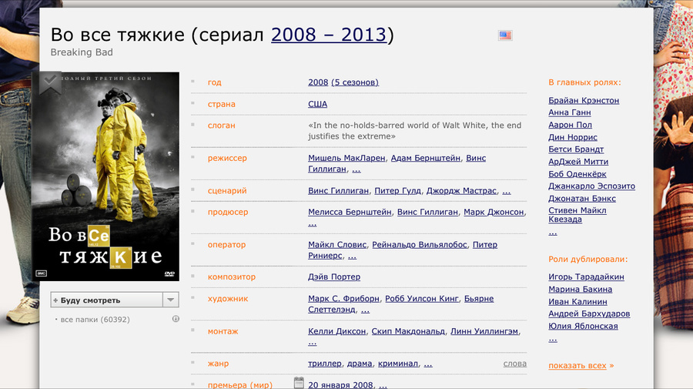This screenshot has height=389, width=693.
Task: Click the bookmark checkmark on poster
Action: click(50, 82)
